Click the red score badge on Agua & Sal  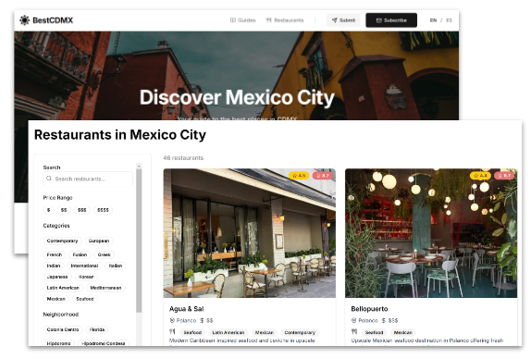coord(322,176)
